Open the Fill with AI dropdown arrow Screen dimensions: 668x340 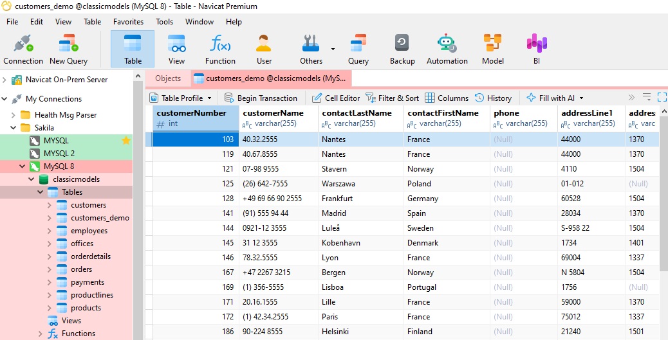[581, 98]
